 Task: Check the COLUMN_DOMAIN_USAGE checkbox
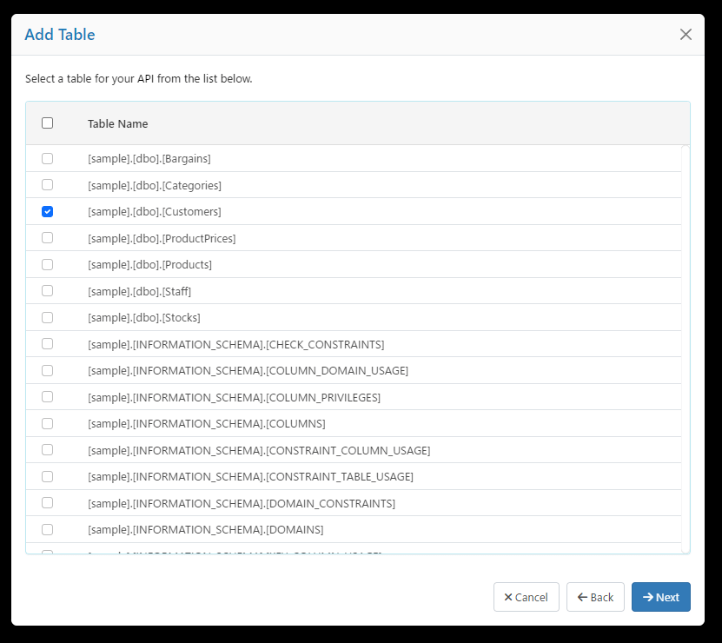coord(48,370)
